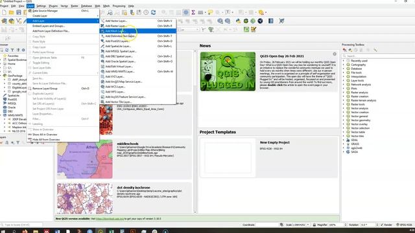Click the Map Tips speech bubble icon

click(x=210, y=12)
